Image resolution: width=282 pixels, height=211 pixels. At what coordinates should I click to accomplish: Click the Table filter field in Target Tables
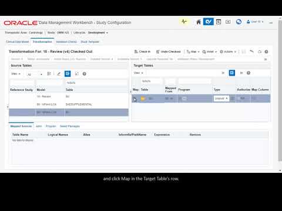click(x=152, y=81)
